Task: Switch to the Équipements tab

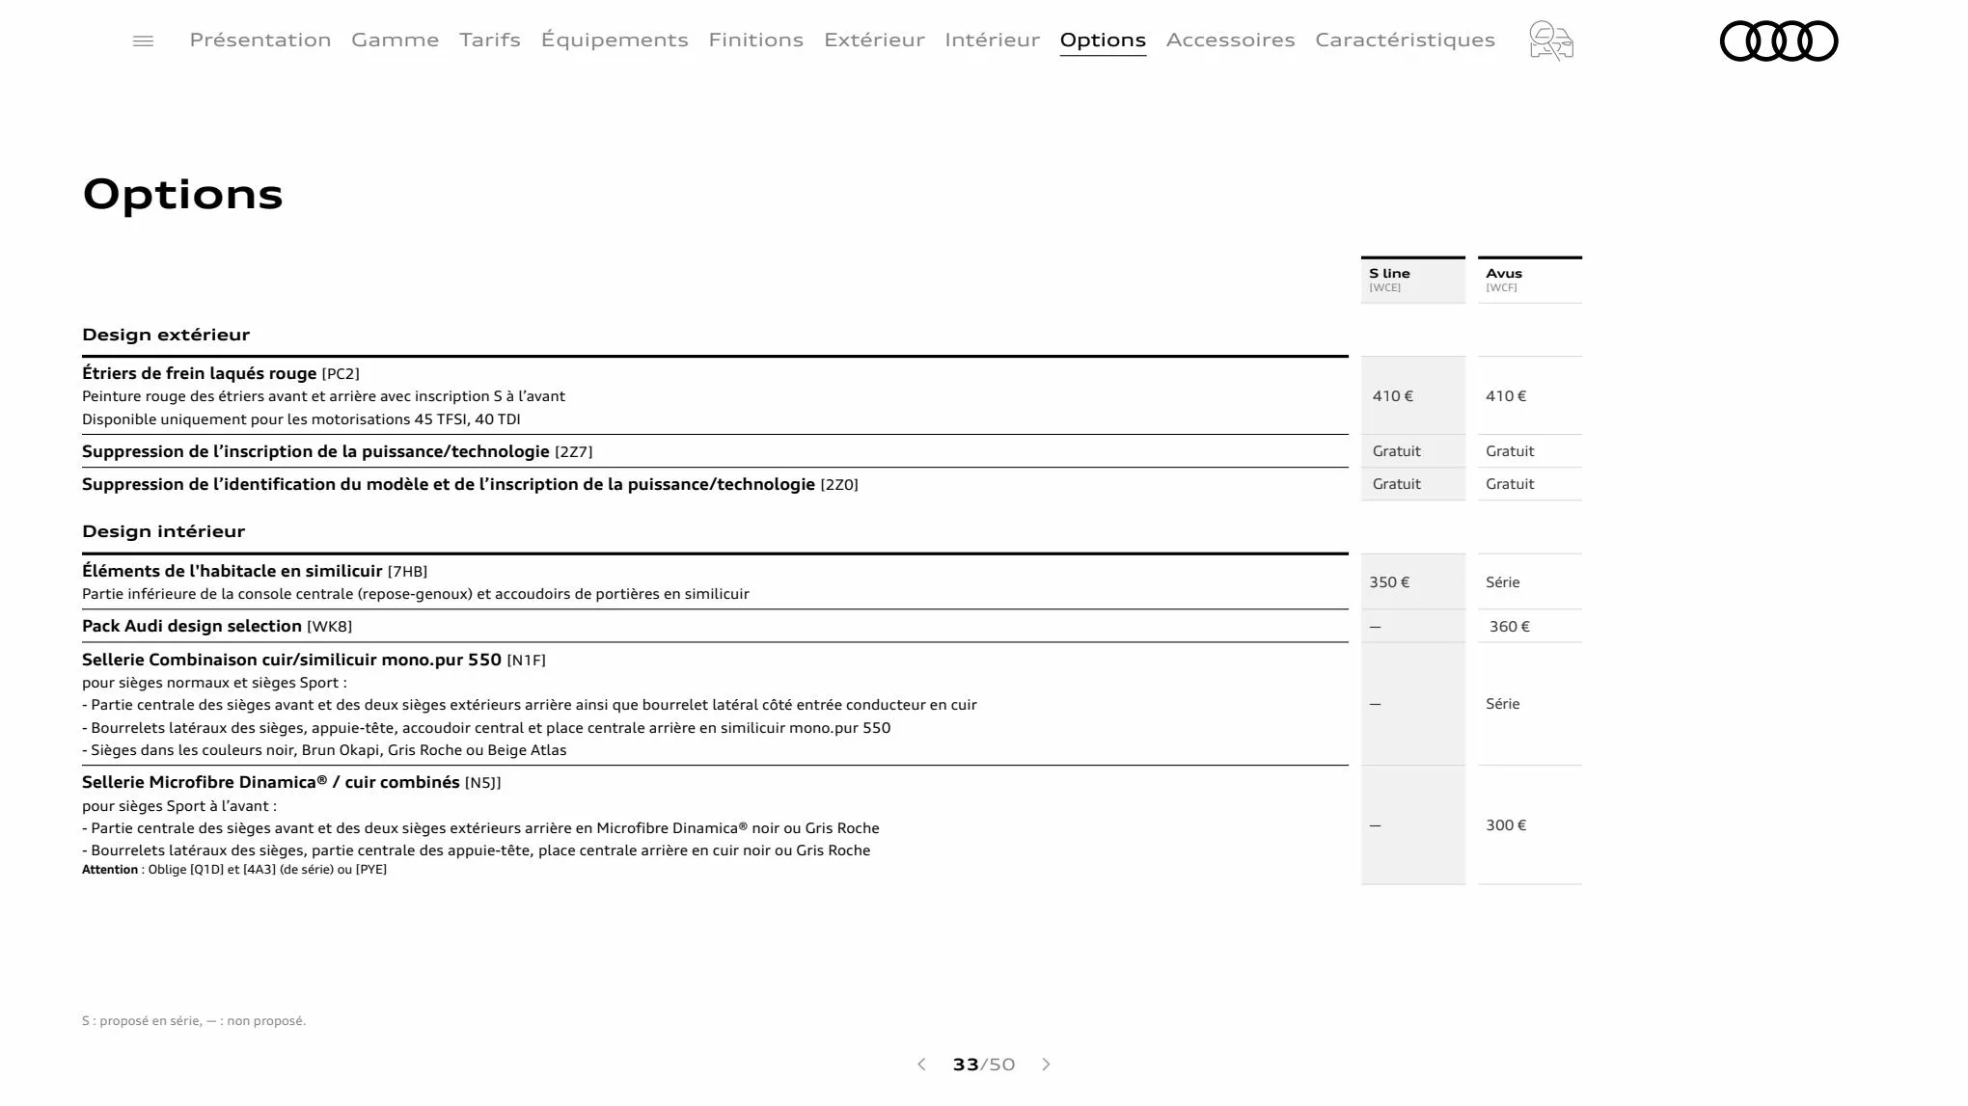Action: [x=615, y=40]
